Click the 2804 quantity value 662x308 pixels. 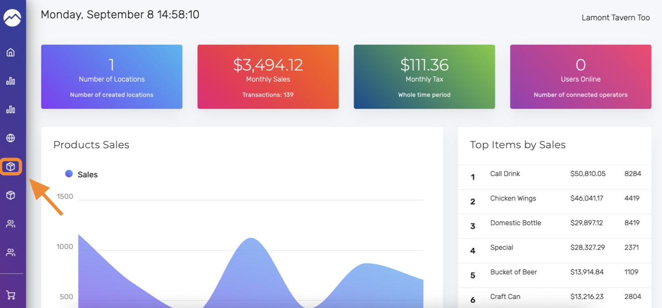pos(632,296)
